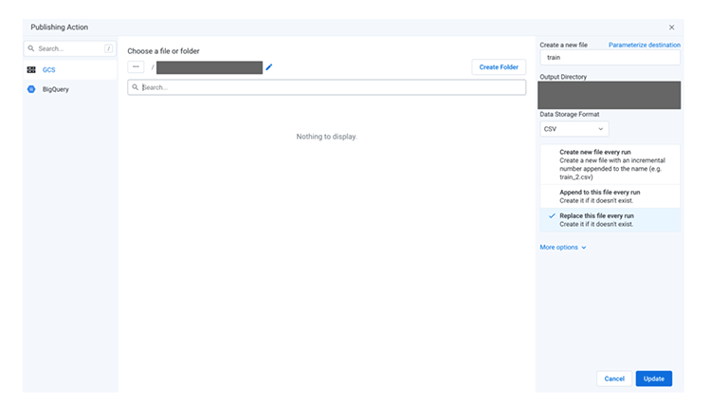The width and height of the screenshot is (711, 407).
Task: Click the slash shortcut icon in search
Action: tap(108, 48)
